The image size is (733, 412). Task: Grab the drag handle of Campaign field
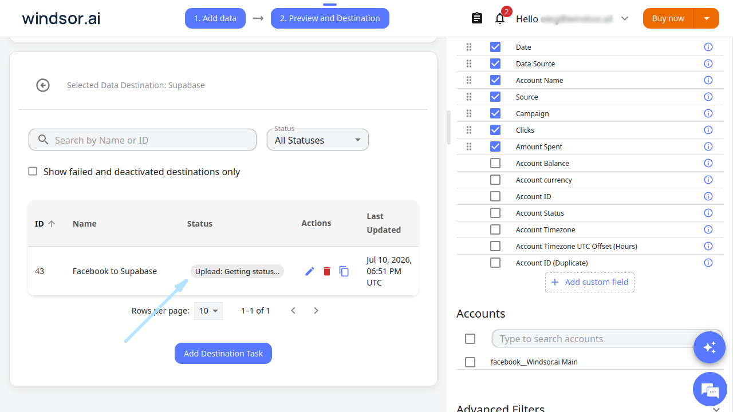pyautogui.click(x=469, y=113)
